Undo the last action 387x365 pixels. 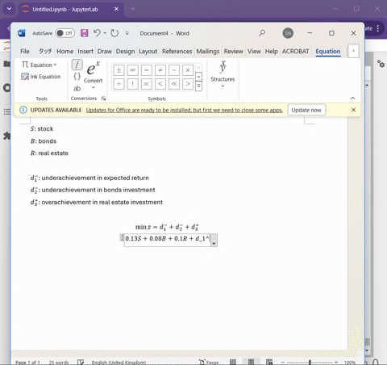(x=97, y=33)
